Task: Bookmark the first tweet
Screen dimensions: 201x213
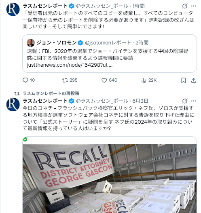Action: click(184, 80)
